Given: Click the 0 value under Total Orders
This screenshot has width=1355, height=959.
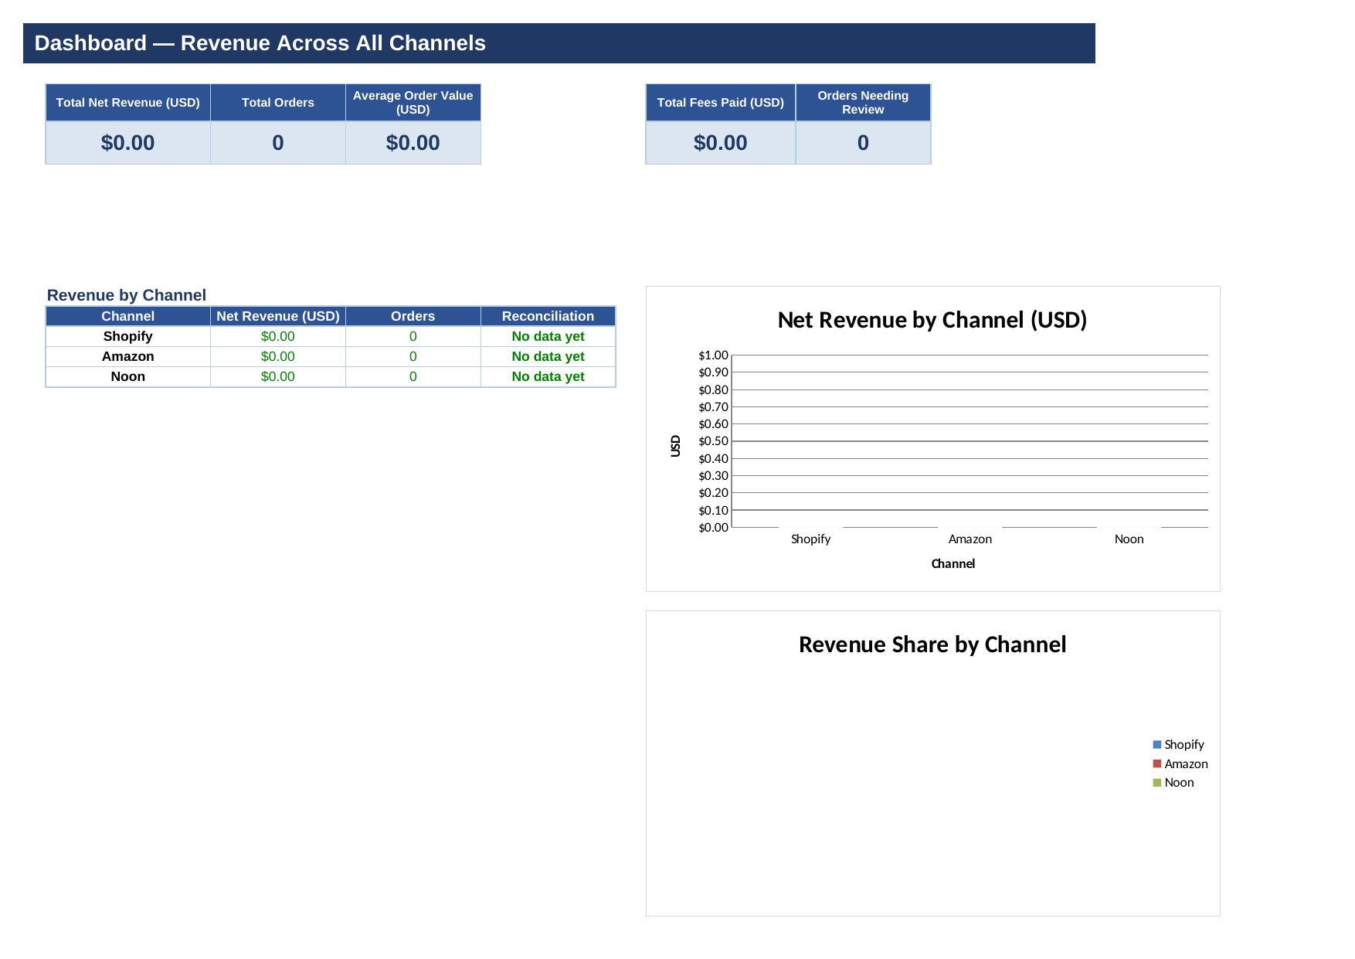Looking at the screenshot, I should tap(278, 143).
